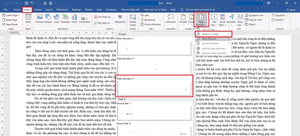The image size is (300, 136).
Task: Click the Page Number button
Action: [x=201, y=20]
